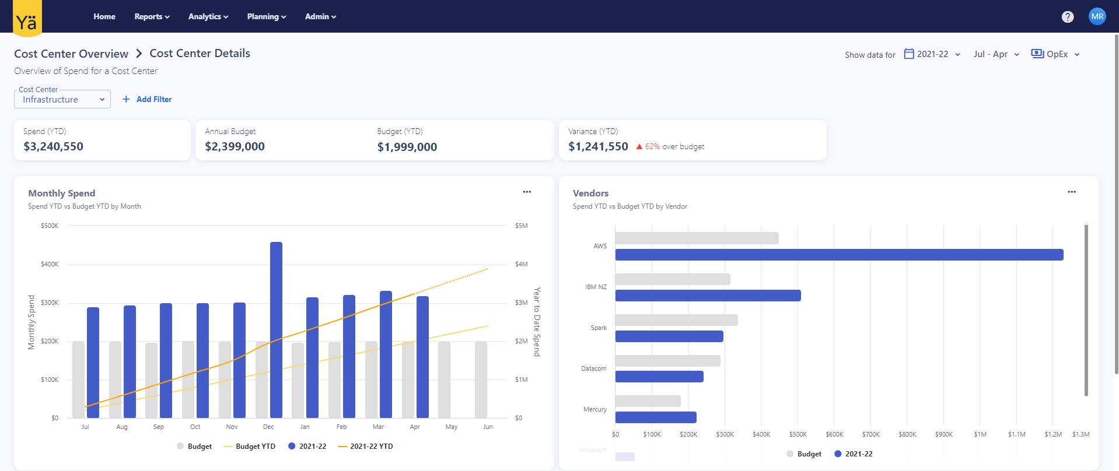Open Monthly Spend more options menu
This screenshot has width=1119, height=471.
(526, 192)
